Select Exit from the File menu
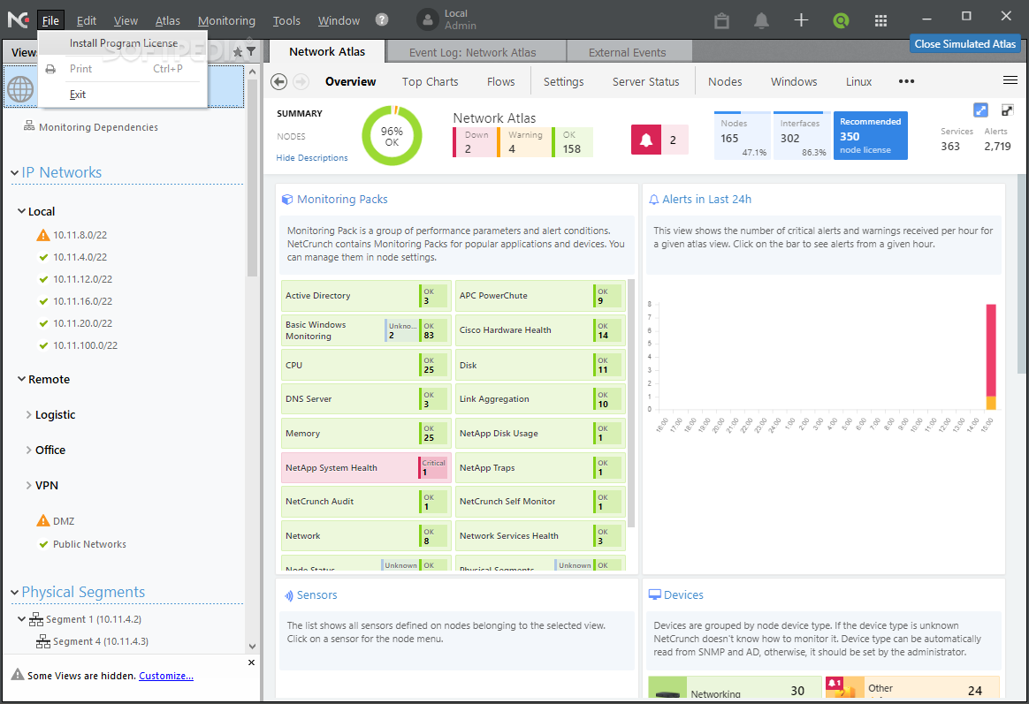Screen dimensions: 1029x704 [123, 95]
